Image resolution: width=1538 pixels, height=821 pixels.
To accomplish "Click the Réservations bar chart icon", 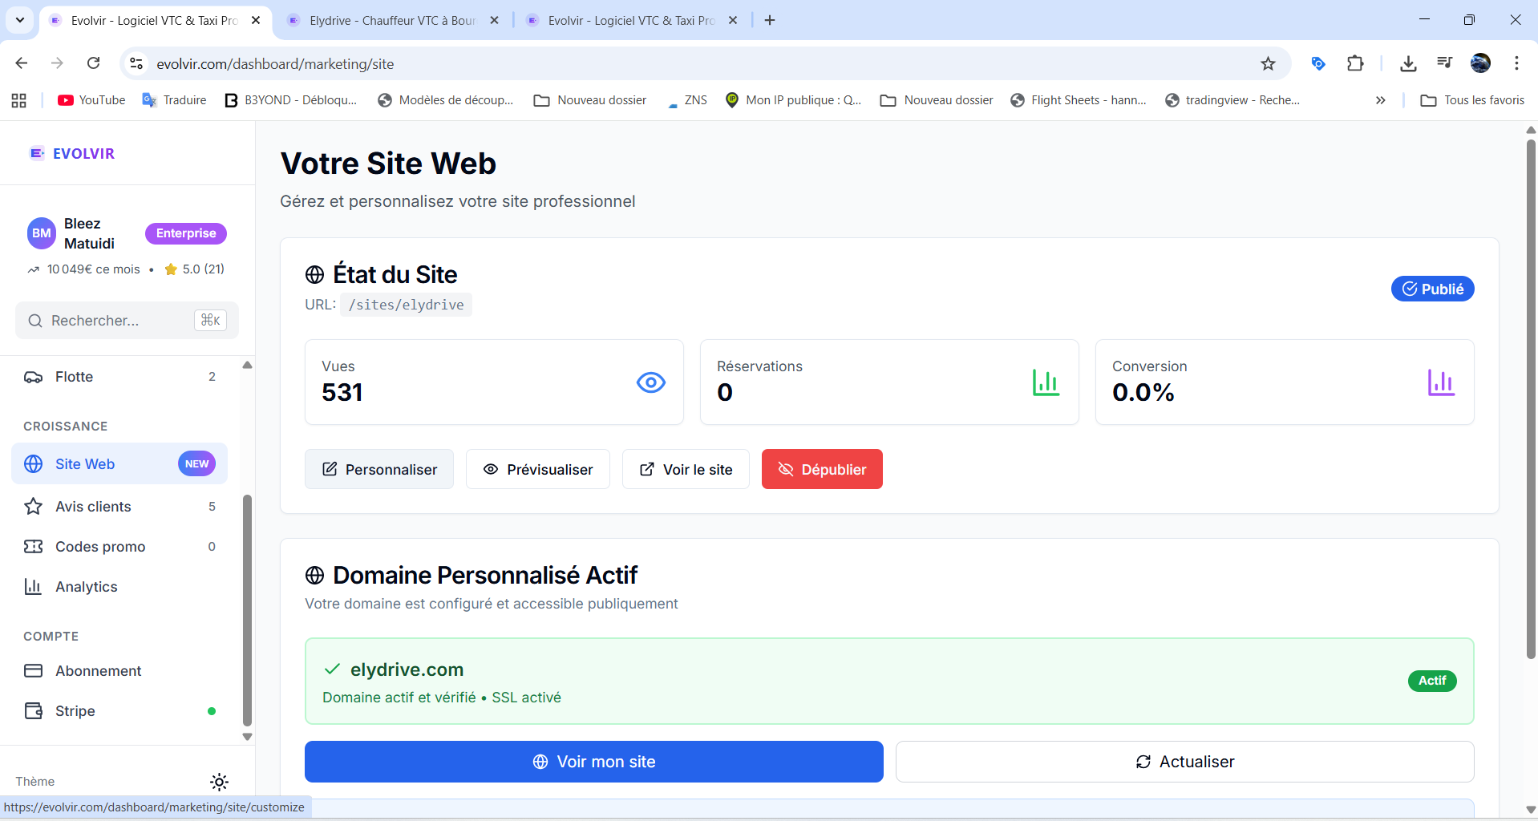I will (1046, 382).
